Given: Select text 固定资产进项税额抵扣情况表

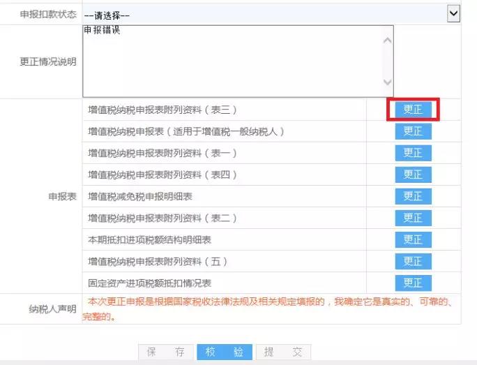Looking at the screenshot, I should pyautogui.click(x=149, y=283).
